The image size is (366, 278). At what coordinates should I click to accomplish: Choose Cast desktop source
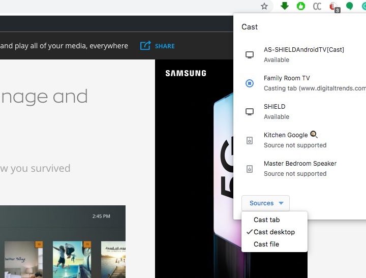point(274,232)
